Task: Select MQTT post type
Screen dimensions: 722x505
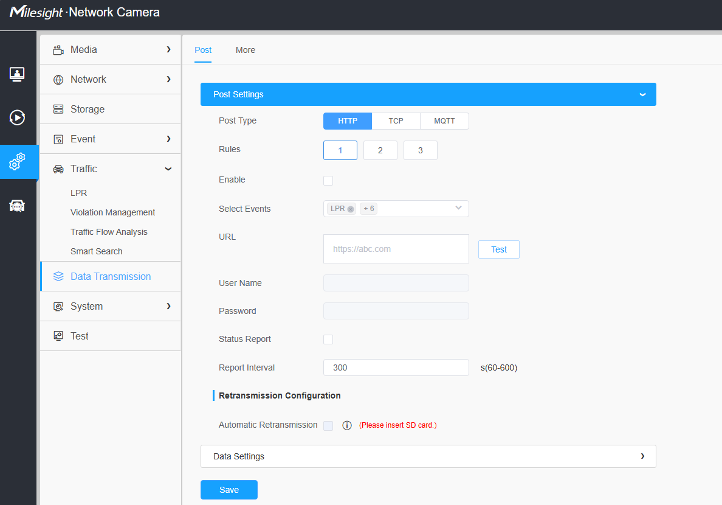Action: coord(444,121)
